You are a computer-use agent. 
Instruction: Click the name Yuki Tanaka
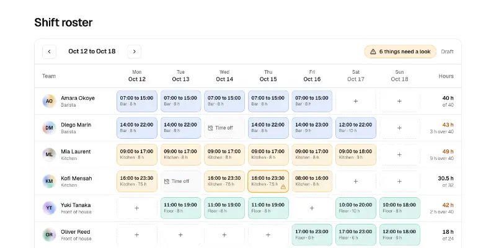pos(76,205)
